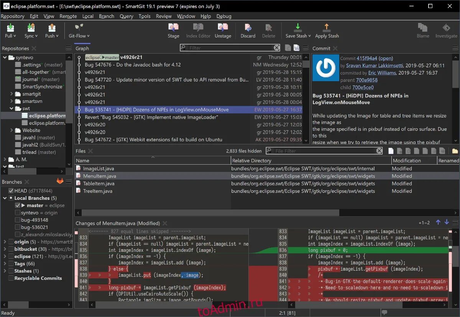Open the Repositories panel hamburger menu
460x317 pixels.
pyautogui.click(x=69, y=48)
